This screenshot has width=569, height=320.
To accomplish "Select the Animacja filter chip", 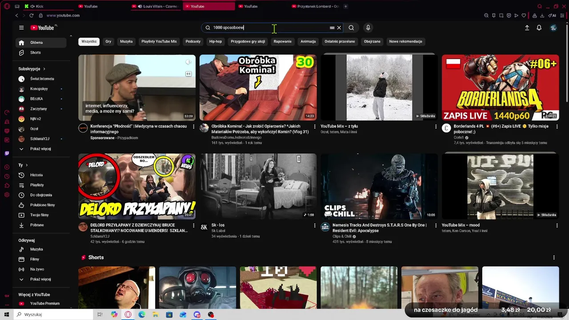I will point(308,41).
